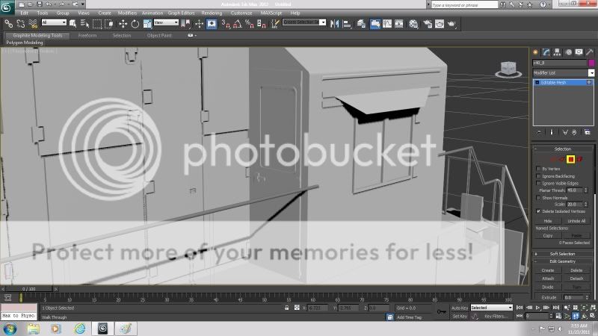Choose Rectangular Selection Region tool
The width and height of the screenshot is (598, 336).
97,24
